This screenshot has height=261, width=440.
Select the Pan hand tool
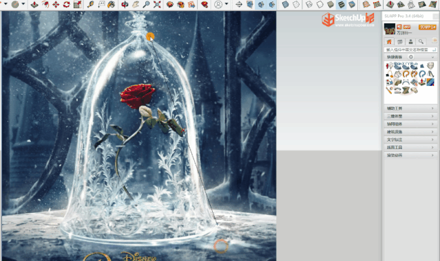click(x=136, y=5)
